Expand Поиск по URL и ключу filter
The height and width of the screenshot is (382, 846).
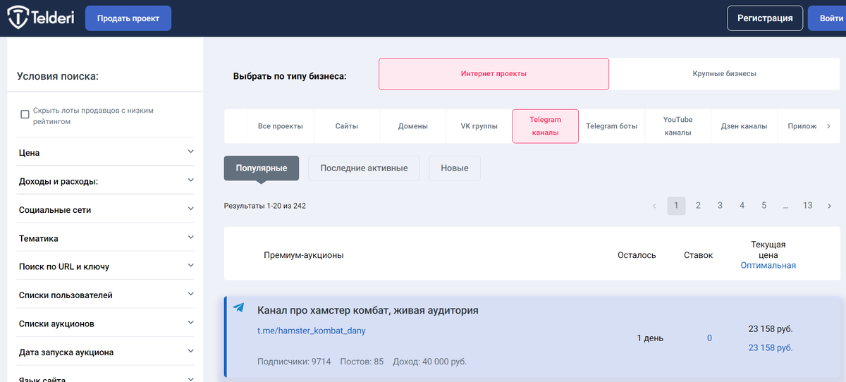pyautogui.click(x=106, y=266)
